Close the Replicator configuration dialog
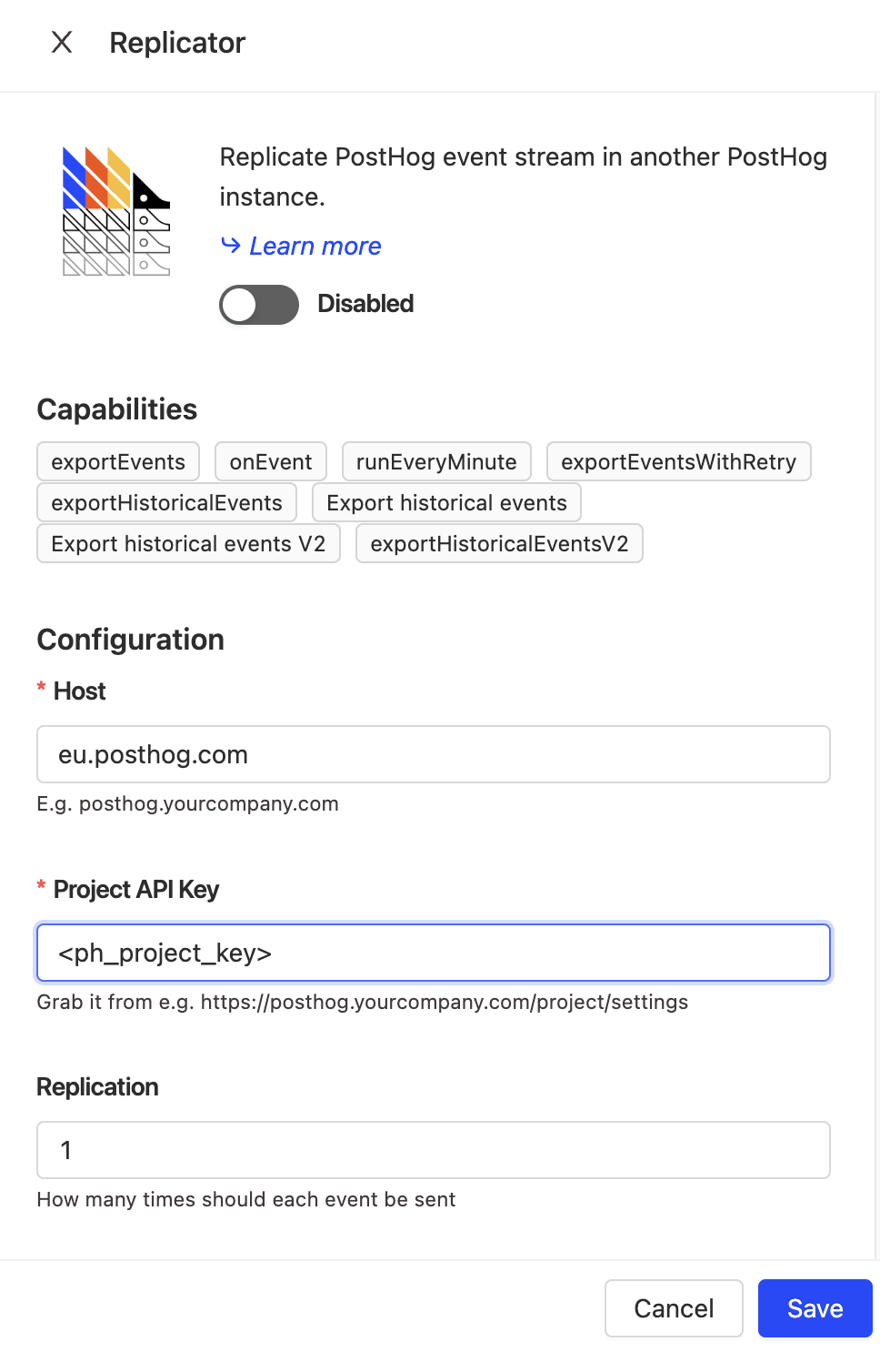This screenshot has height=1352, width=880. [61, 43]
